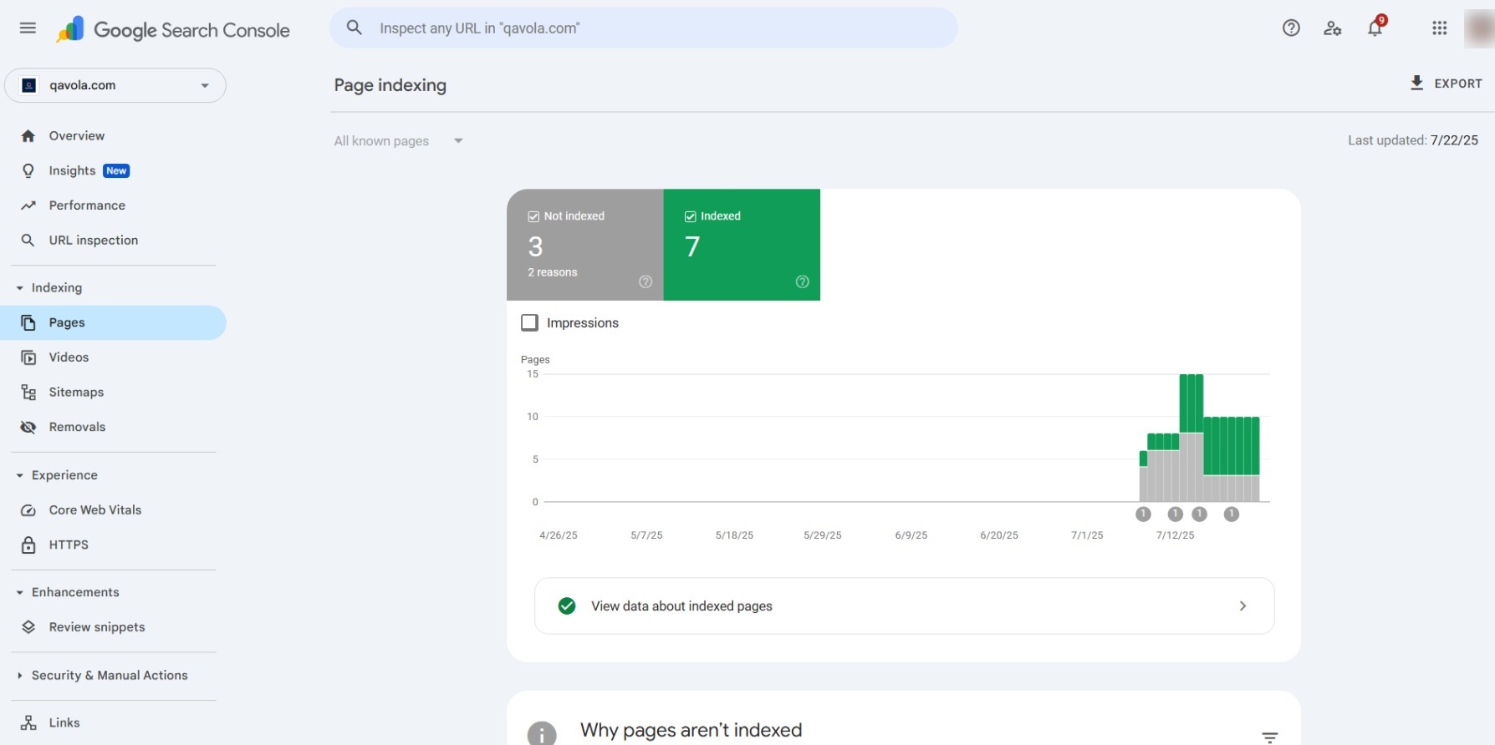Open the qavola.com property dropdown
The image size is (1495, 745).
[x=115, y=85]
